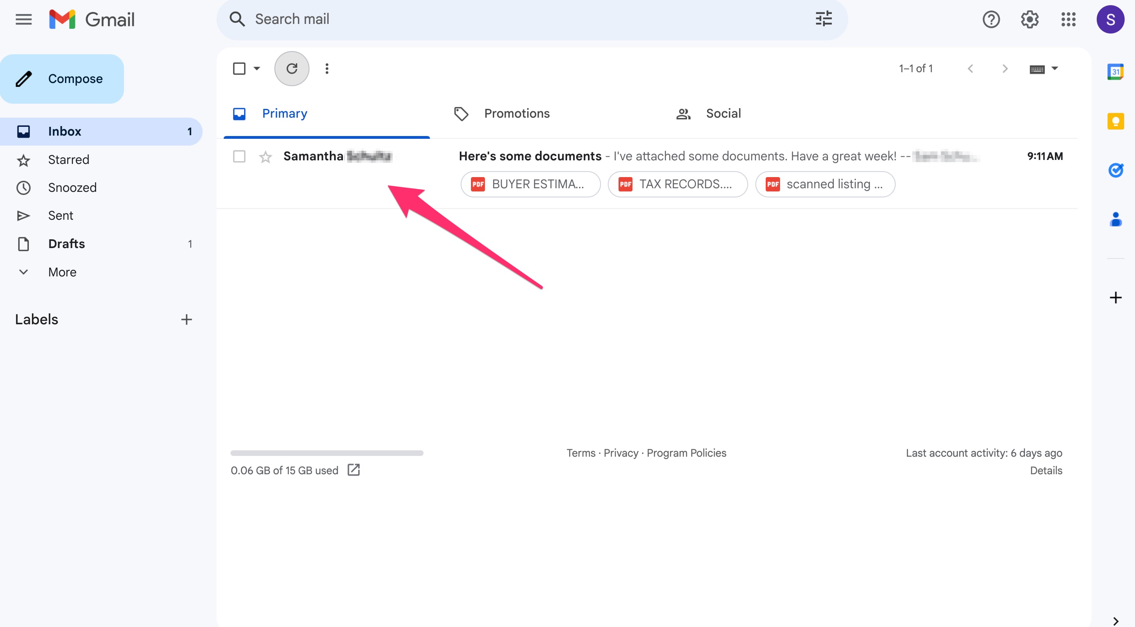Open the select conversations dropdown arrow
This screenshot has width=1135, height=627.
coord(256,68)
